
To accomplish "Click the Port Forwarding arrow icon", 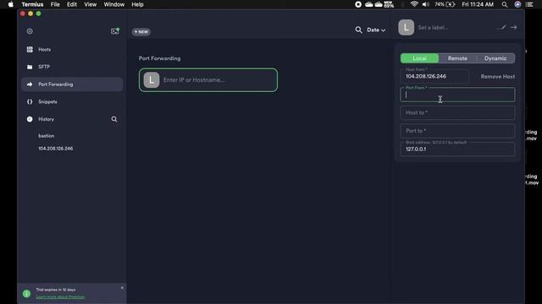I will [x=30, y=84].
